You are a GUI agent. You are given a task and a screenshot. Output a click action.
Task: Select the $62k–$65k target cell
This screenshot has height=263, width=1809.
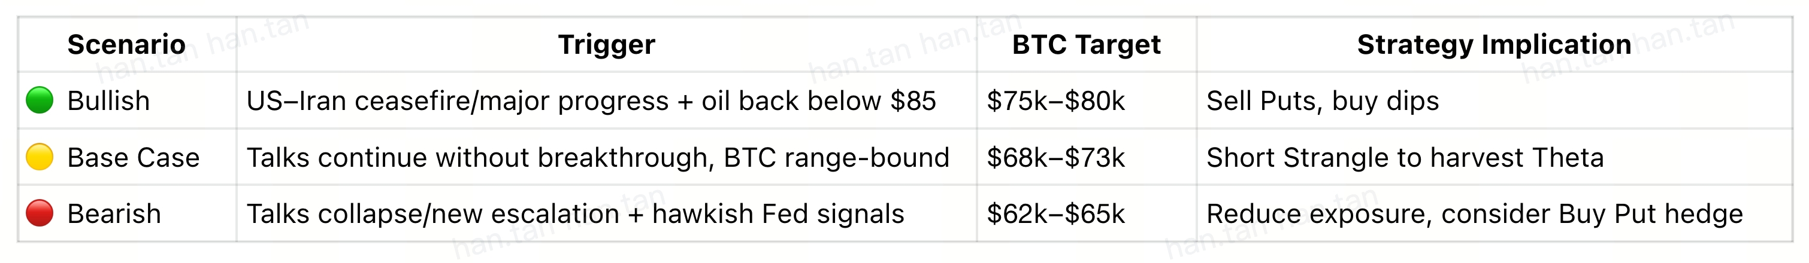coord(1055,214)
